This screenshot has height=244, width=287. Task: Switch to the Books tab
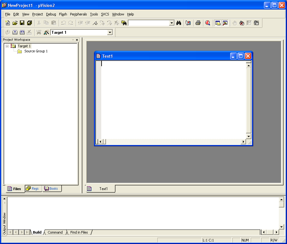(x=52, y=189)
